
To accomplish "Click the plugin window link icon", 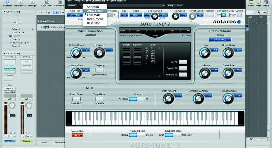I will [x=69, y=1].
